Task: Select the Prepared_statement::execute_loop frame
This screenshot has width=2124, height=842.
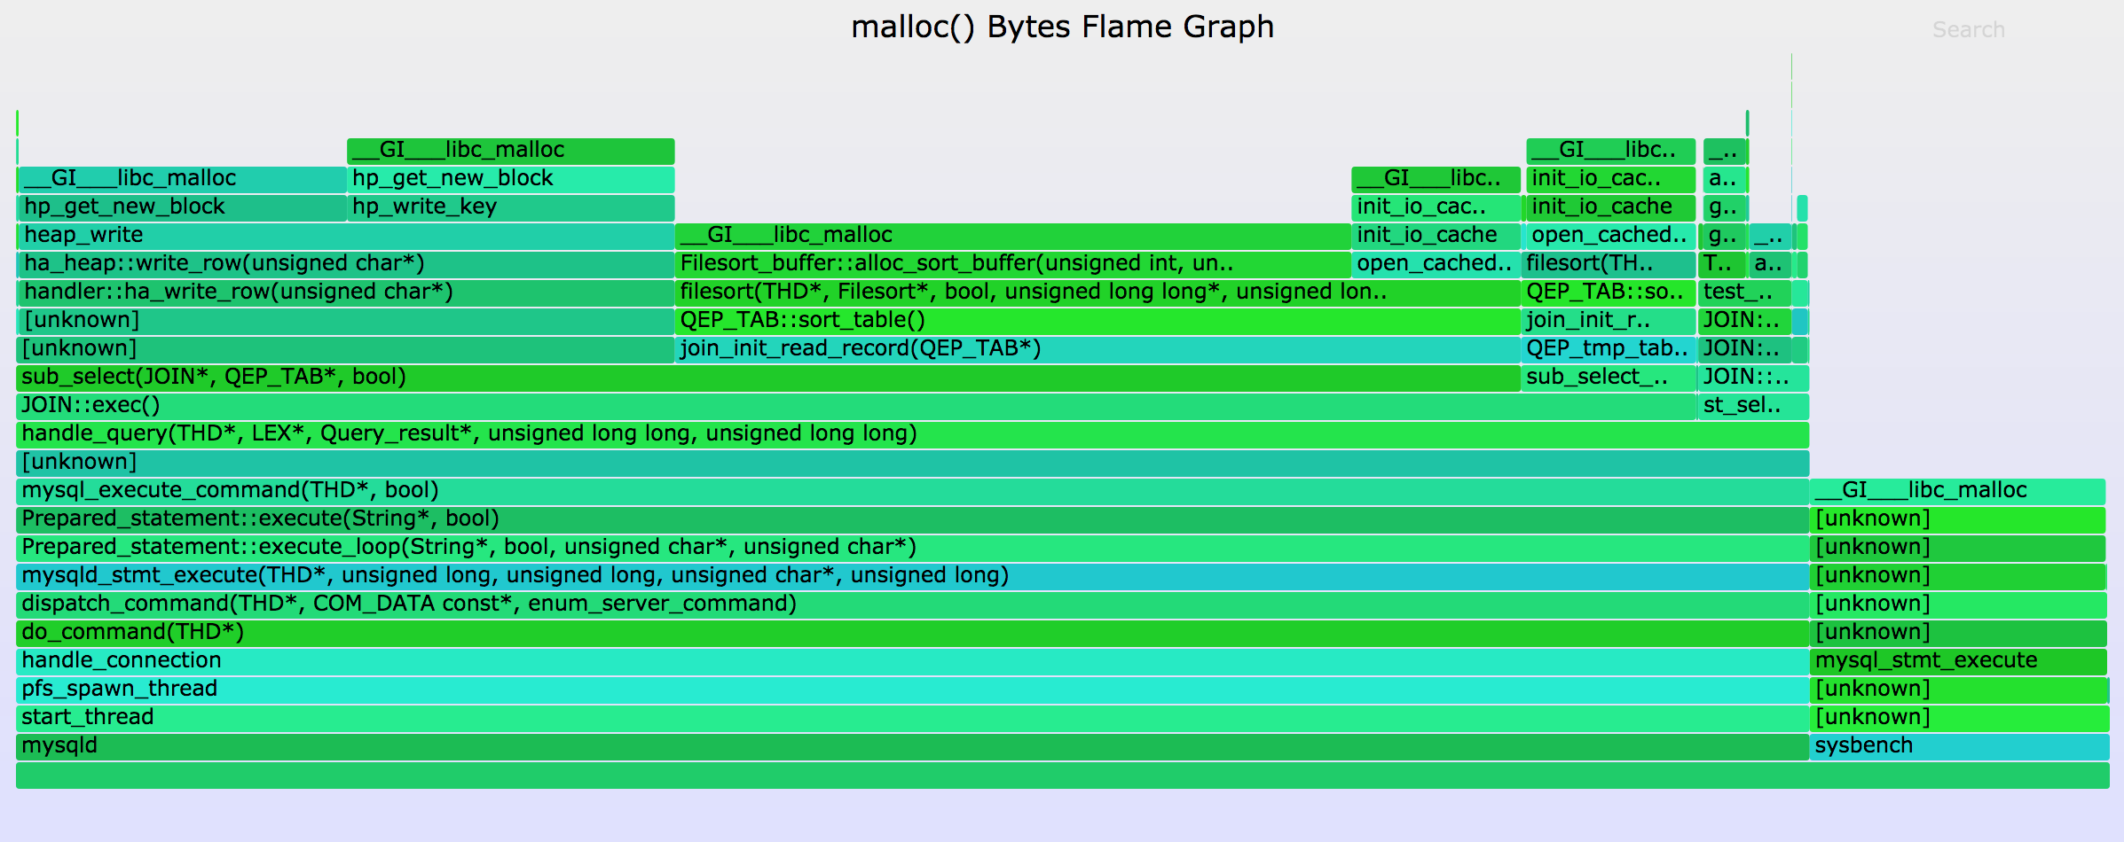Action: [x=912, y=548]
